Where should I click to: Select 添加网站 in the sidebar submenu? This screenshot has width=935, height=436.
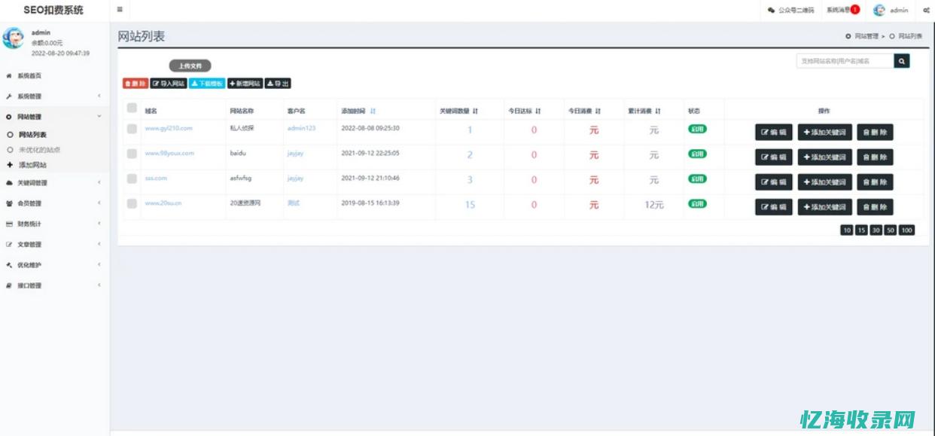pyautogui.click(x=32, y=164)
